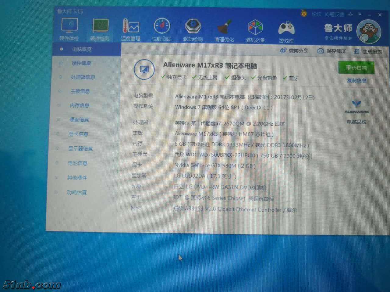
Task: Click the camera 保存截屏 icon
Action: click(320, 51)
